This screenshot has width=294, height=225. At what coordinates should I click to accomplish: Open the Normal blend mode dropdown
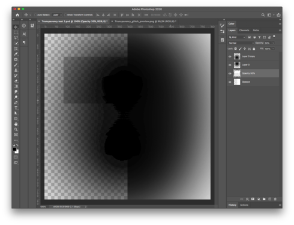pos(241,43)
